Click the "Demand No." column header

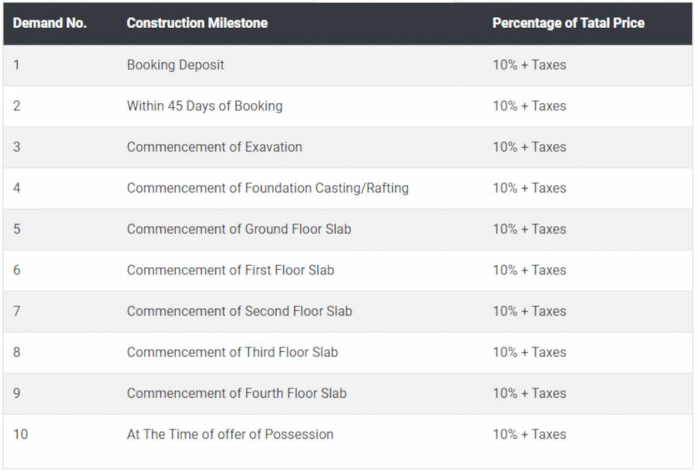50,23
